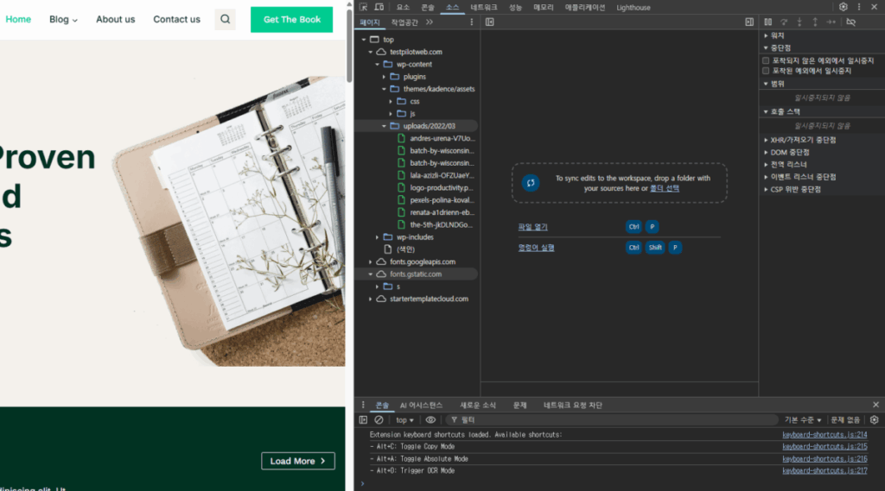Click the pause script execution icon

[x=768, y=22]
